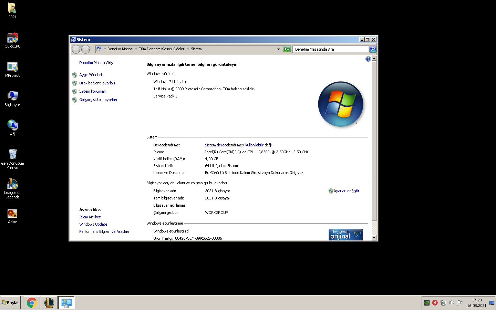Open Denetim Masası Giriş link
This screenshot has height=310, width=496.
(96, 63)
